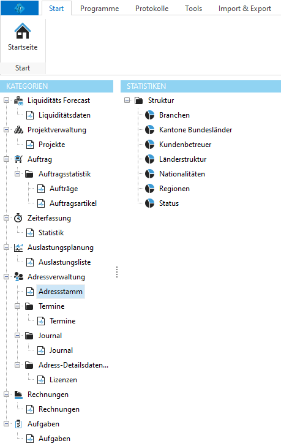Open the Journal report under Journal folder
Viewport: 281px width, 446px height.
click(61, 350)
